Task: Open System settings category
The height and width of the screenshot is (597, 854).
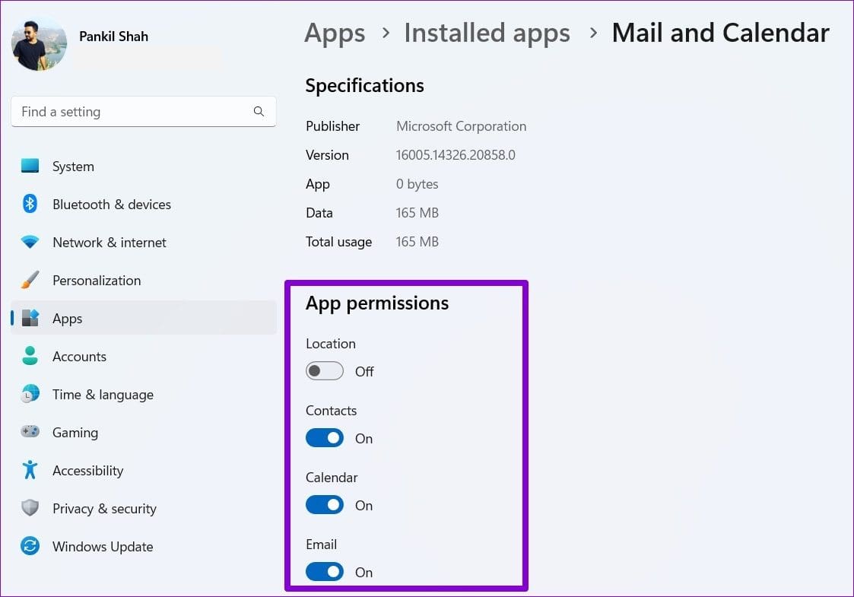Action: click(143, 166)
